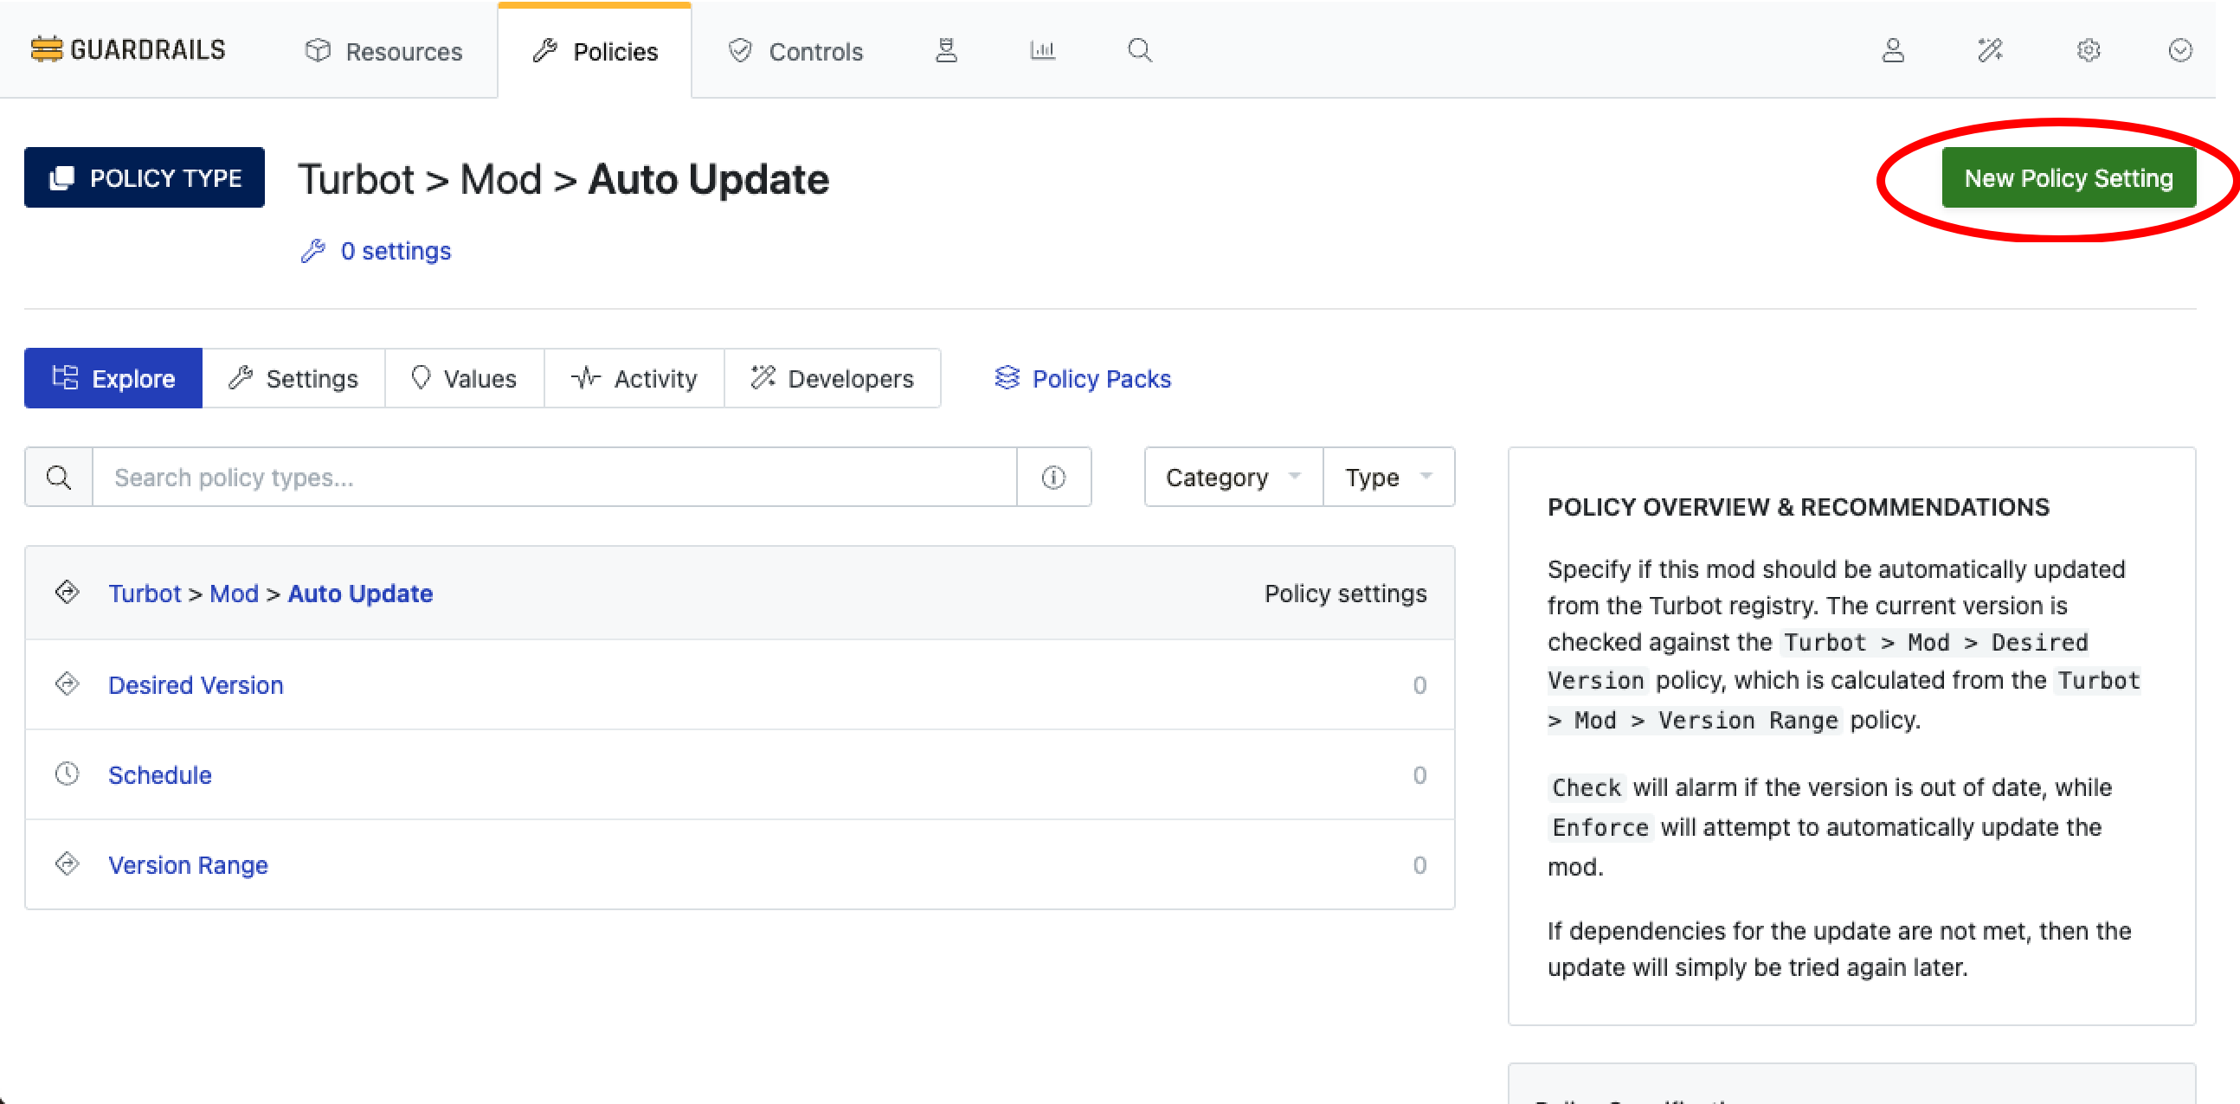Select the Settings tab
Screen dimensions: 2240x1104
tap(293, 378)
